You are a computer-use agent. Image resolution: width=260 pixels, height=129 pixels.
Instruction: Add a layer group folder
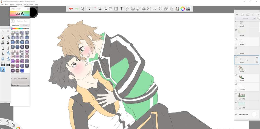point(242,15)
